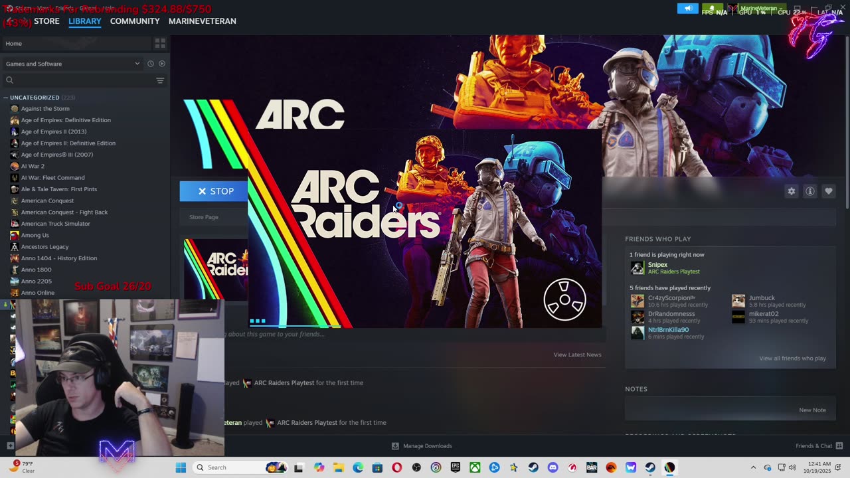The image size is (850, 478).
Task: Select Against the Storm in library
Action: coord(45,109)
